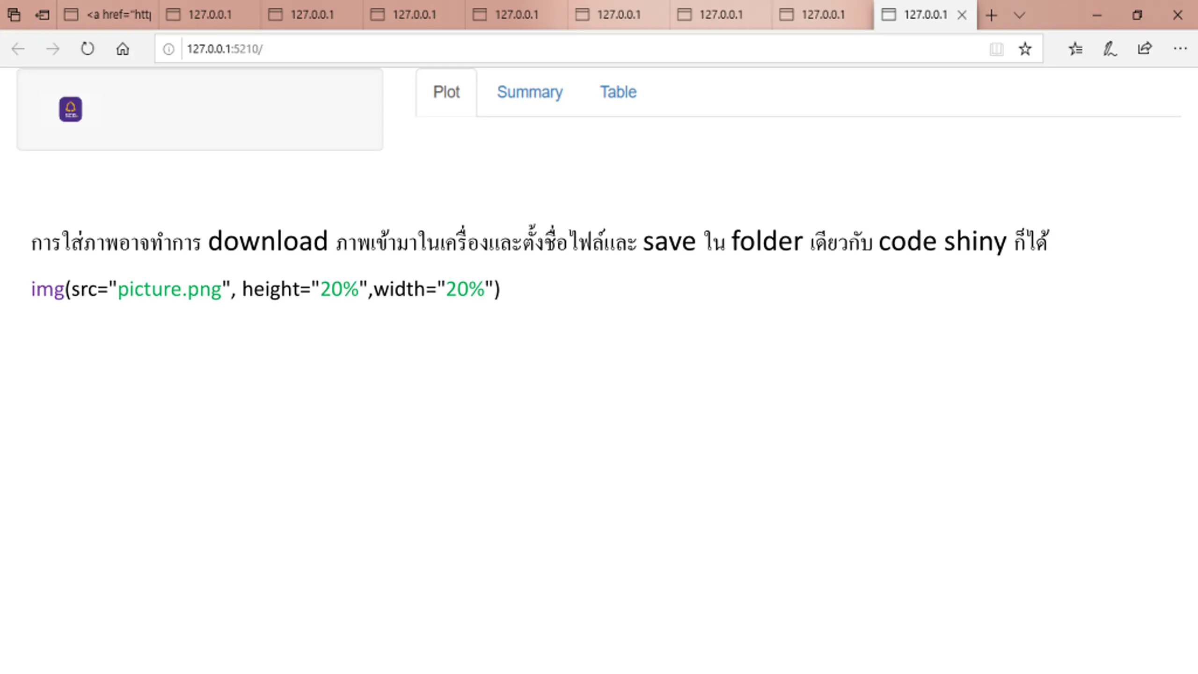1198x674 pixels.
Task: Click the words 'code shiny'
Action: coord(942,242)
